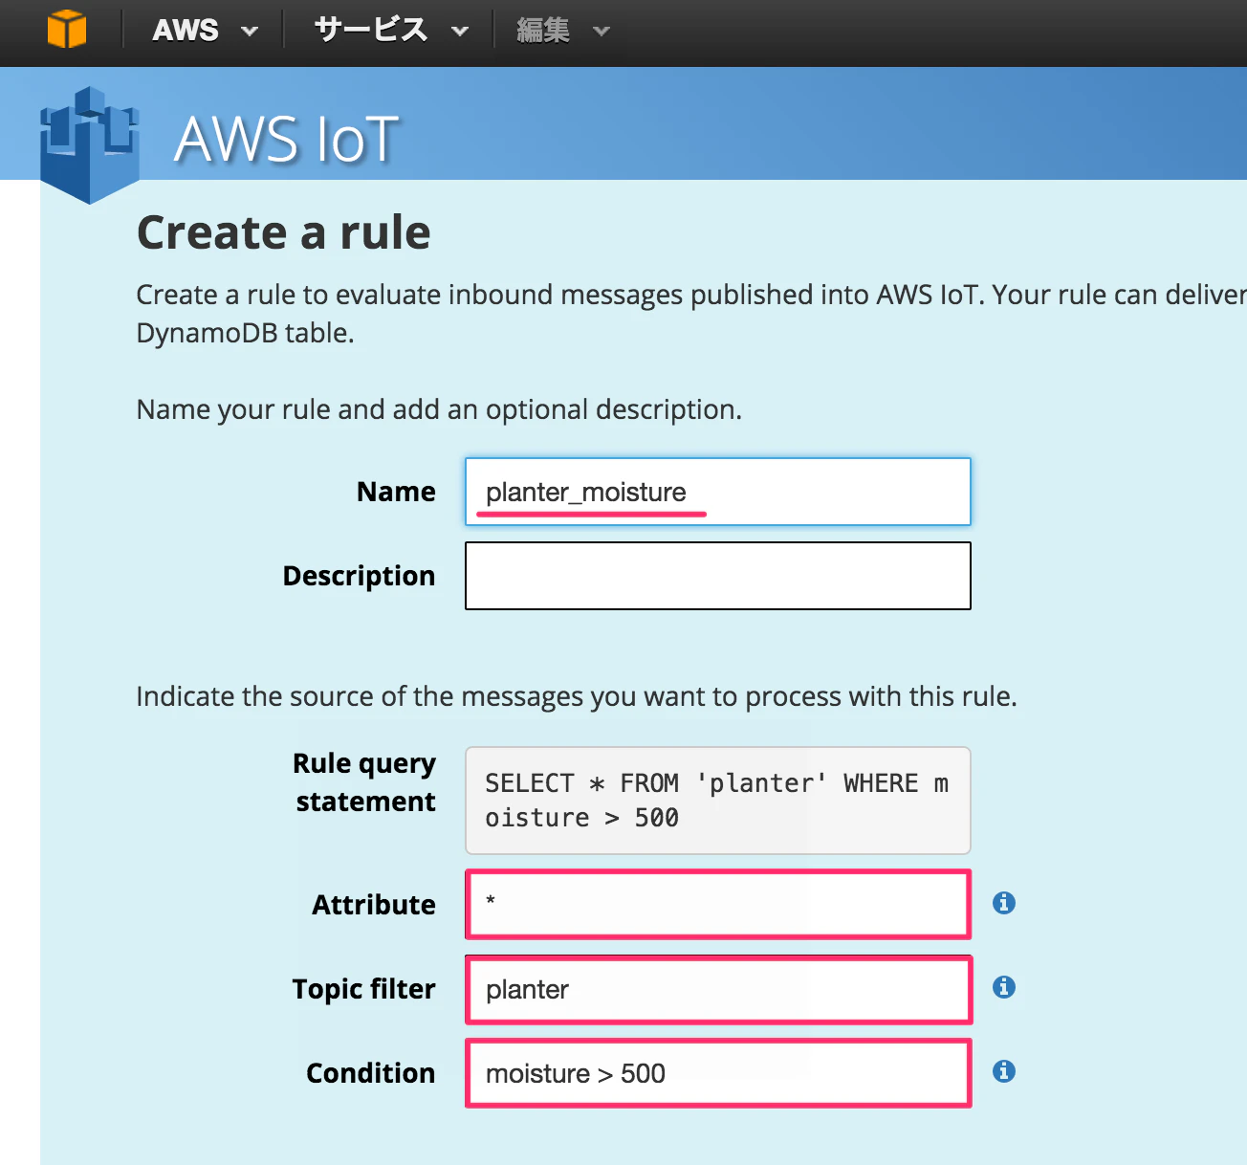Click the AWS IoT header title
This screenshot has width=1247, height=1165.
click(286, 140)
